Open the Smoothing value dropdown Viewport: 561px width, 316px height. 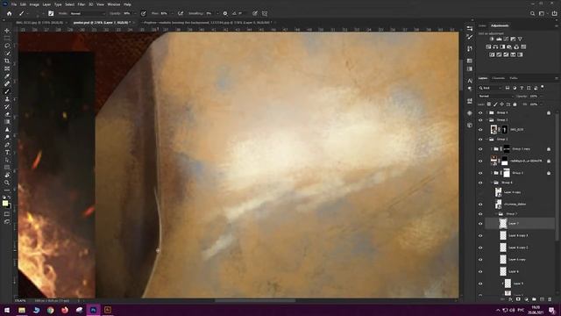[217, 14]
